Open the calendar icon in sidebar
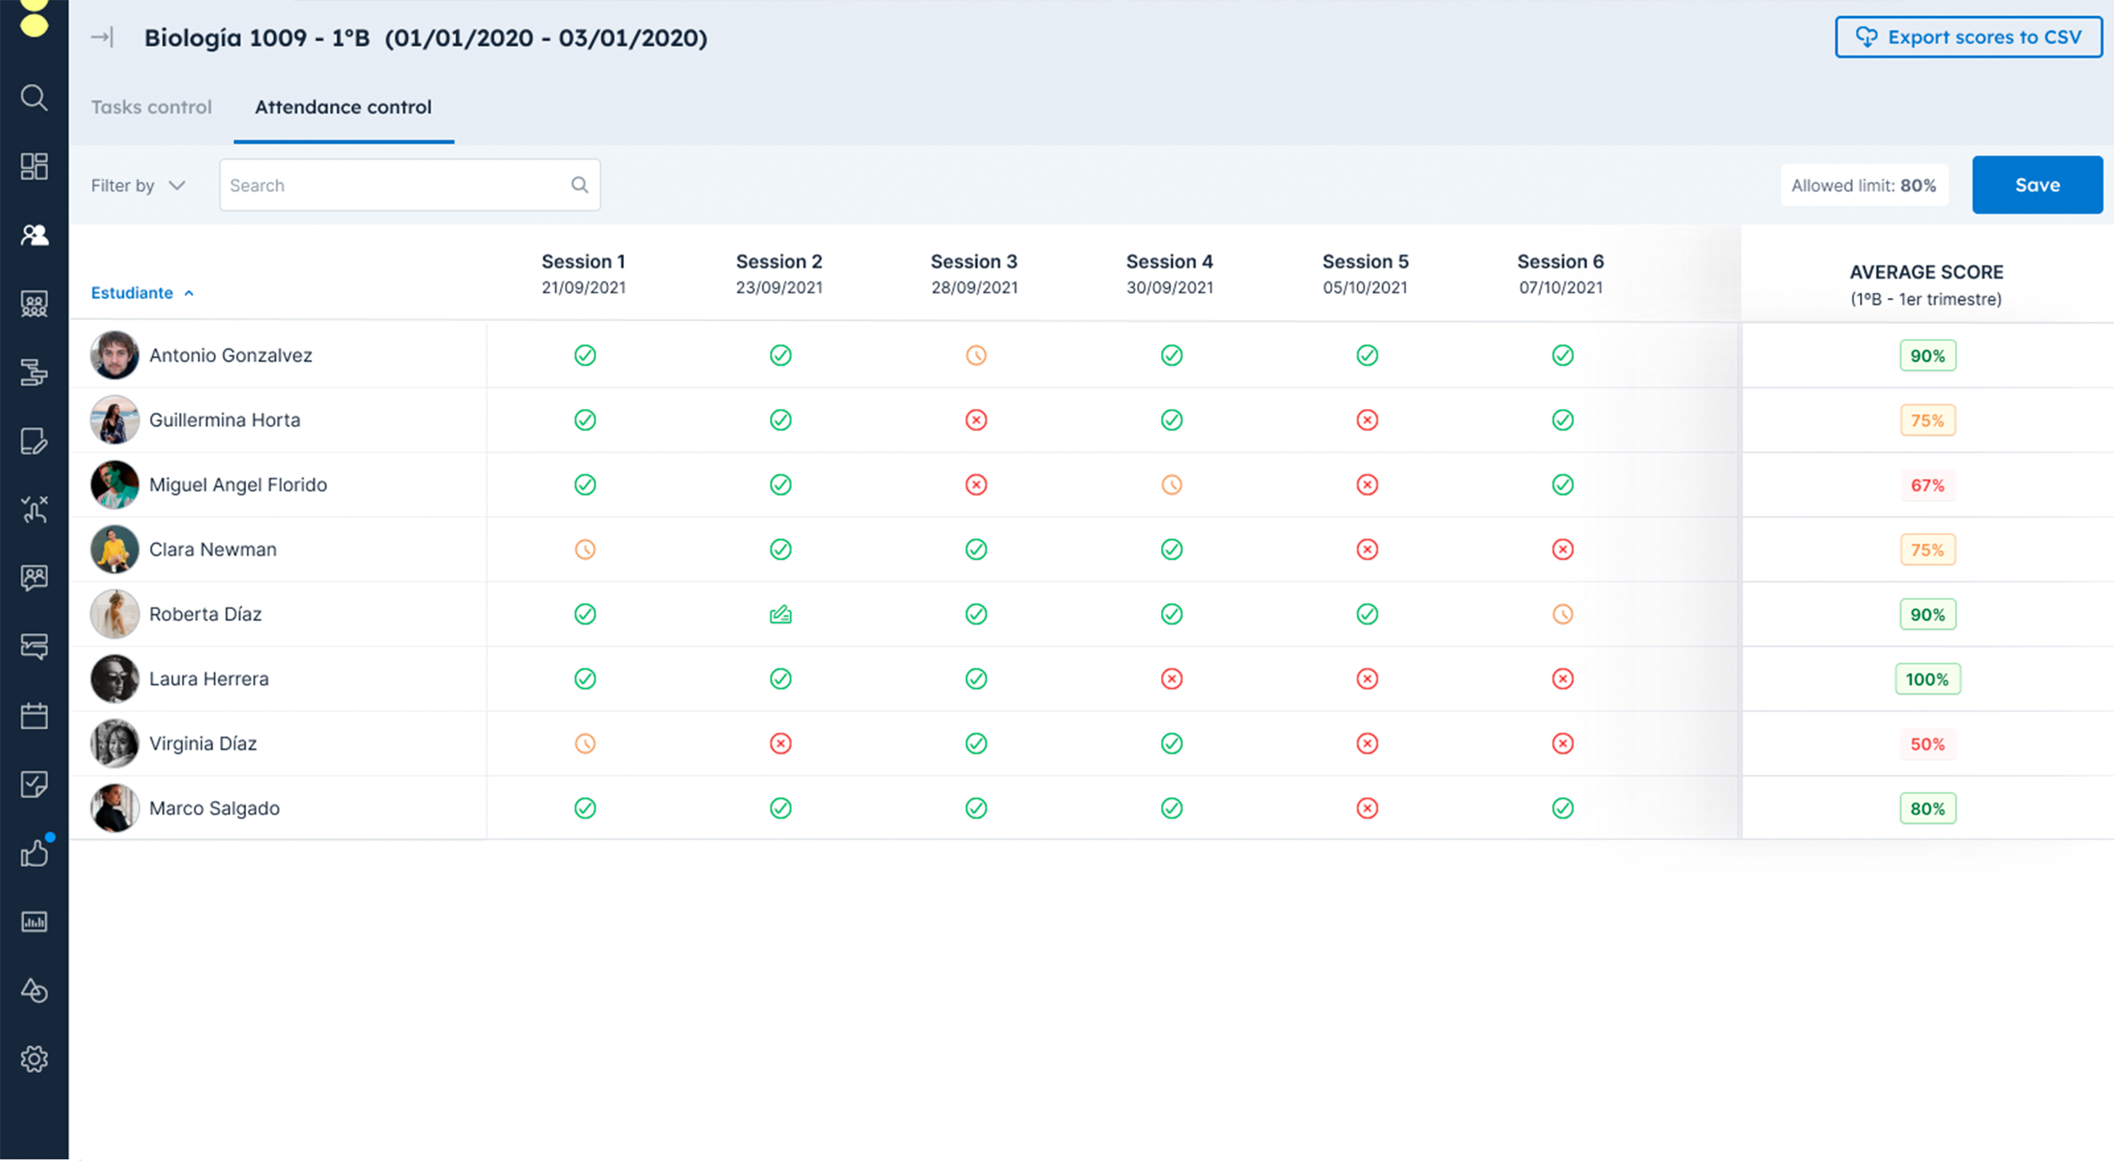The height and width of the screenshot is (1161, 2114). point(34,715)
